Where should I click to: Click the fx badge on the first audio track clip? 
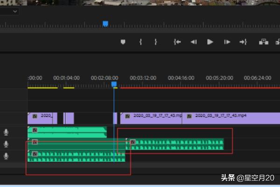[35, 130]
